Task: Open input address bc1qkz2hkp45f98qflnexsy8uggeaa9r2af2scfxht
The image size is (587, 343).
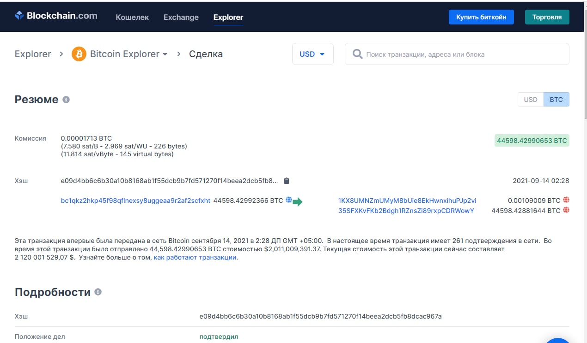Action: (135, 201)
